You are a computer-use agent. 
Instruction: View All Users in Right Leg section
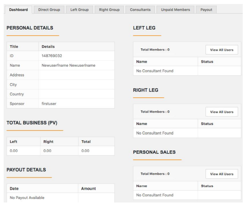coord(222,112)
